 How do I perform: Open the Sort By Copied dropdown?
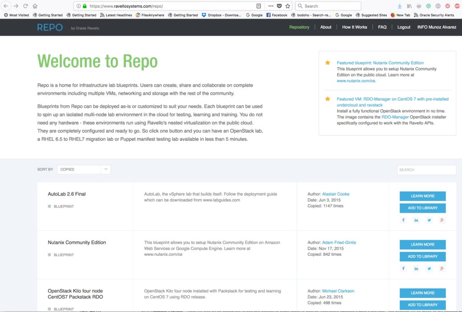[x=83, y=170]
